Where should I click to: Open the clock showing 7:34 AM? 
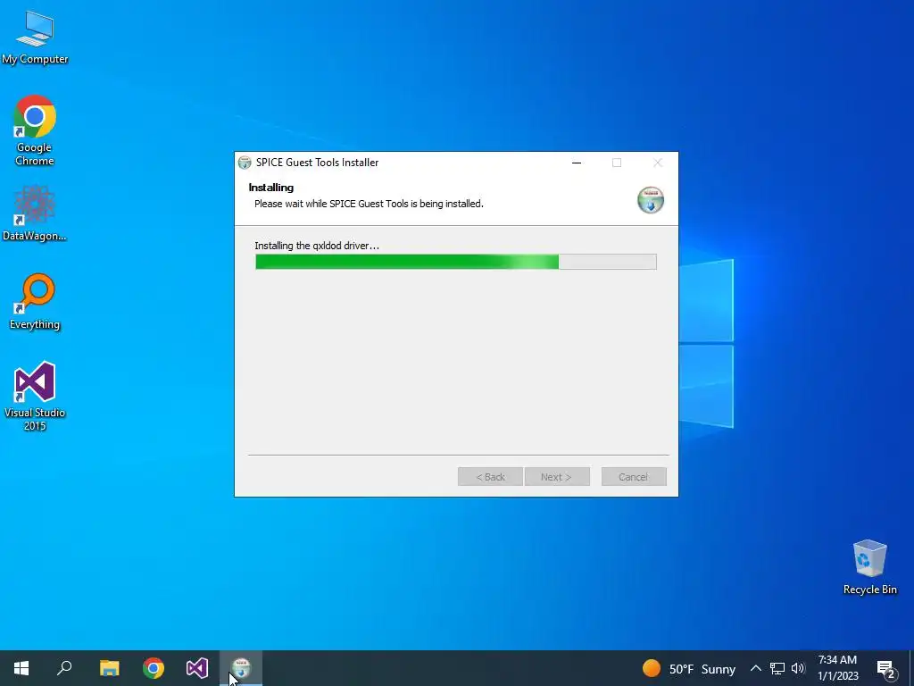pyautogui.click(x=837, y=668)
